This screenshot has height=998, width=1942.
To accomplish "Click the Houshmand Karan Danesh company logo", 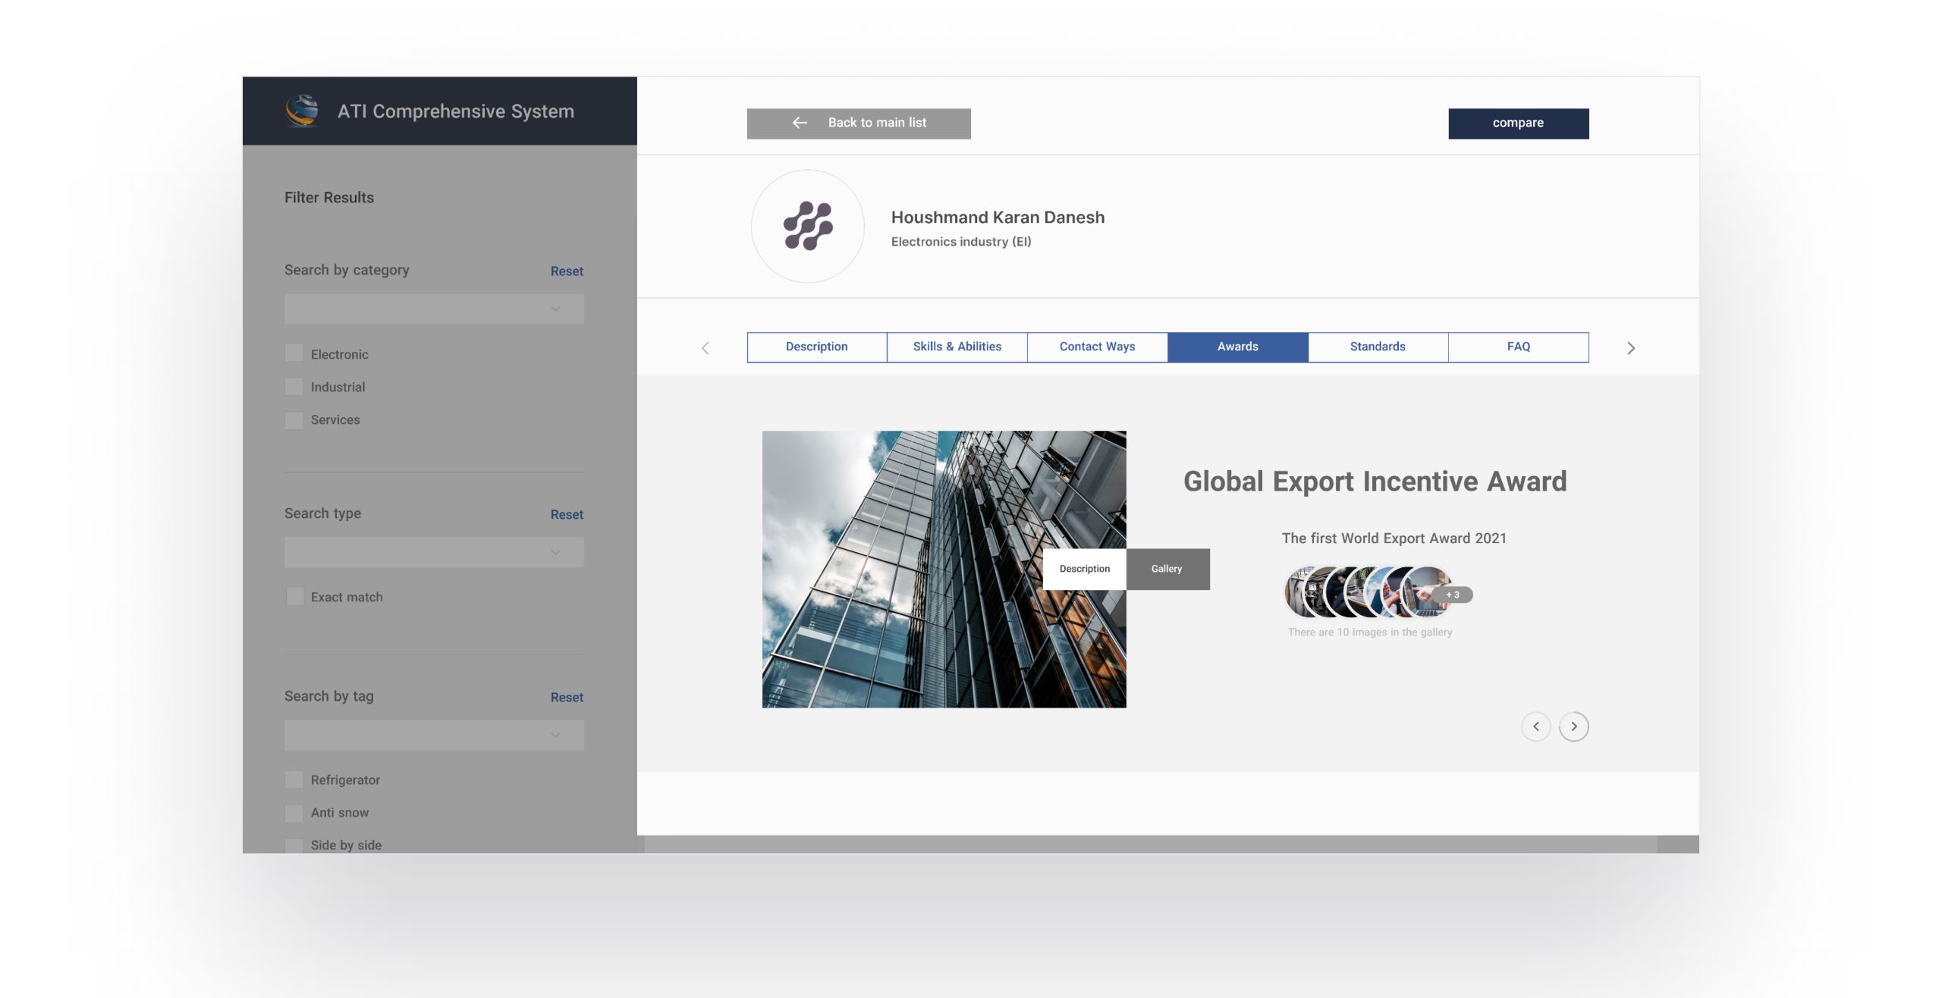I will coord(807,226).
